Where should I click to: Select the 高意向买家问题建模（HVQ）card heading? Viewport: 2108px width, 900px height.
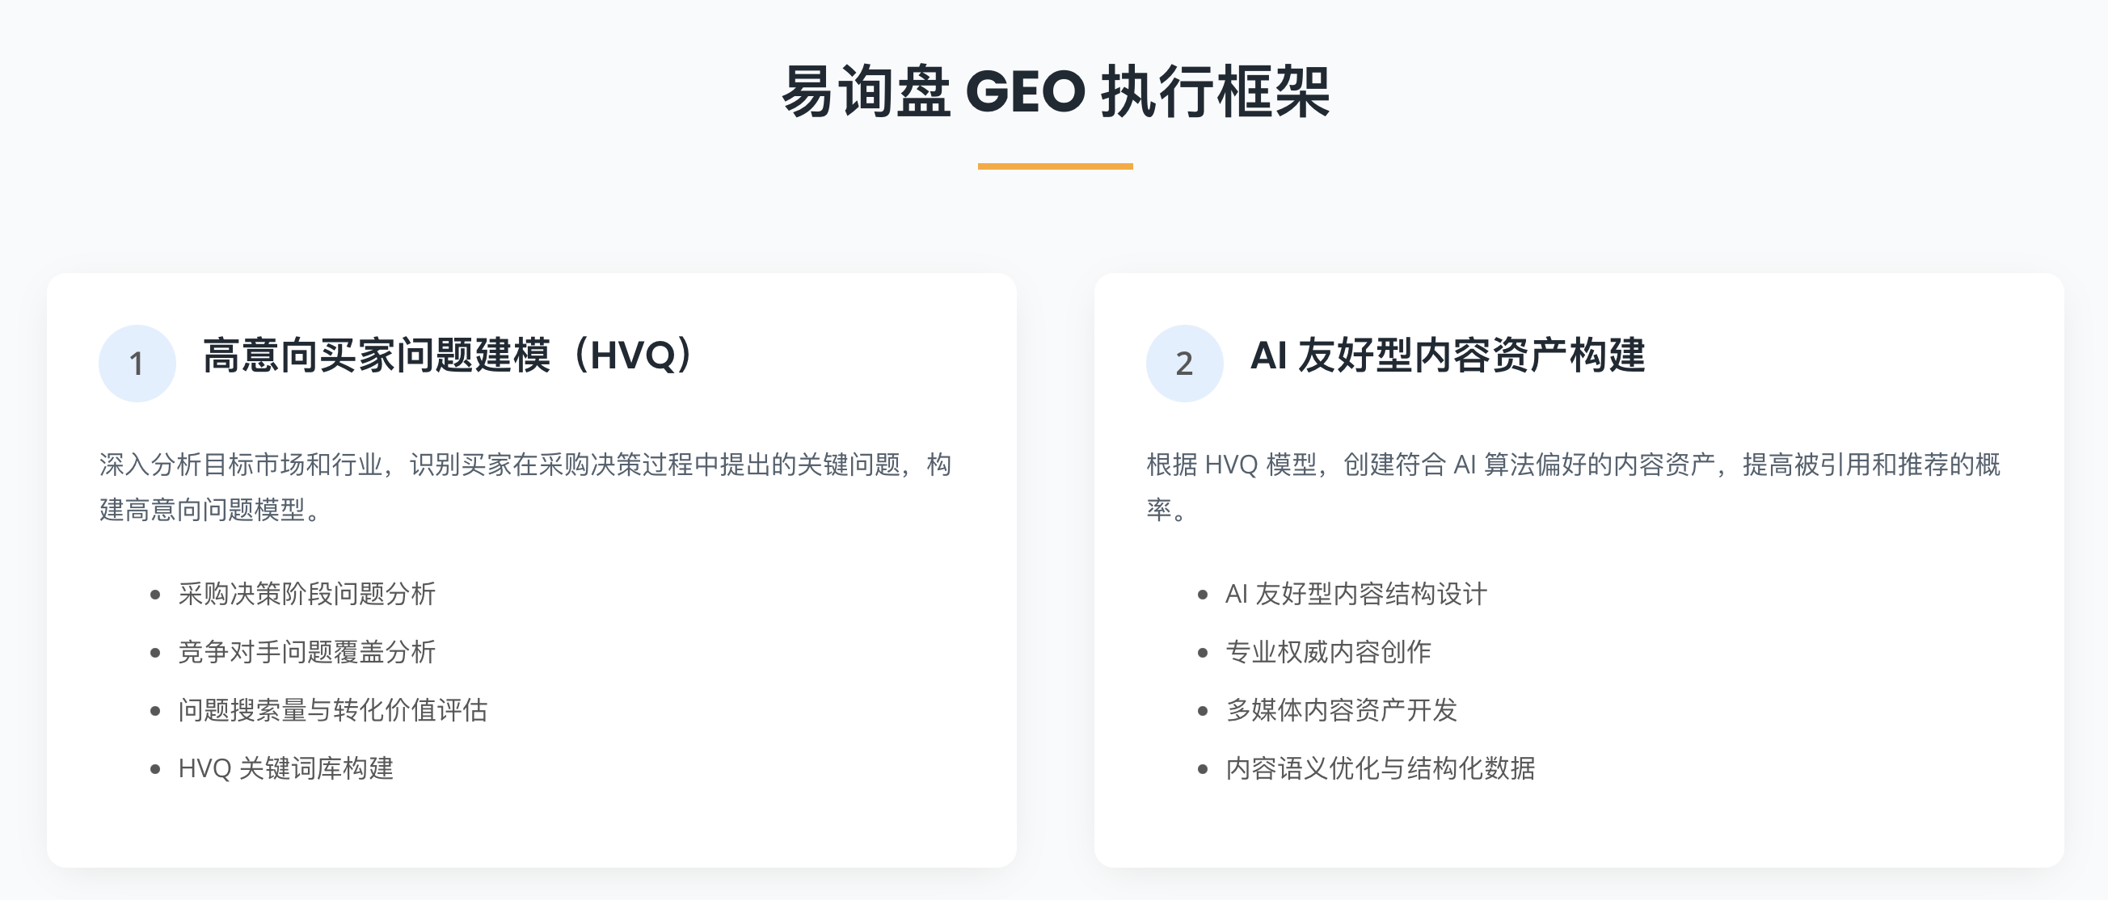(447, 356)
